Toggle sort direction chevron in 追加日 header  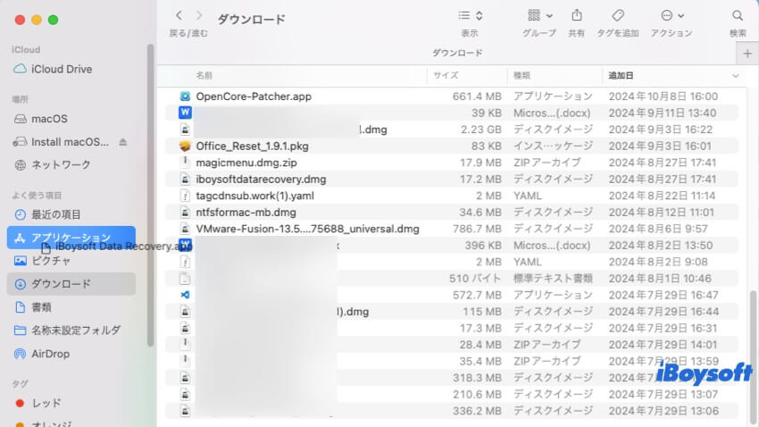click(x=736, y=76)
